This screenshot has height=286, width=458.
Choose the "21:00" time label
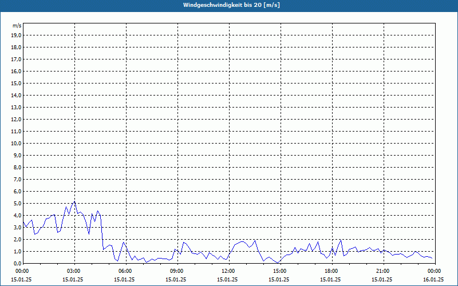(384, 271)
